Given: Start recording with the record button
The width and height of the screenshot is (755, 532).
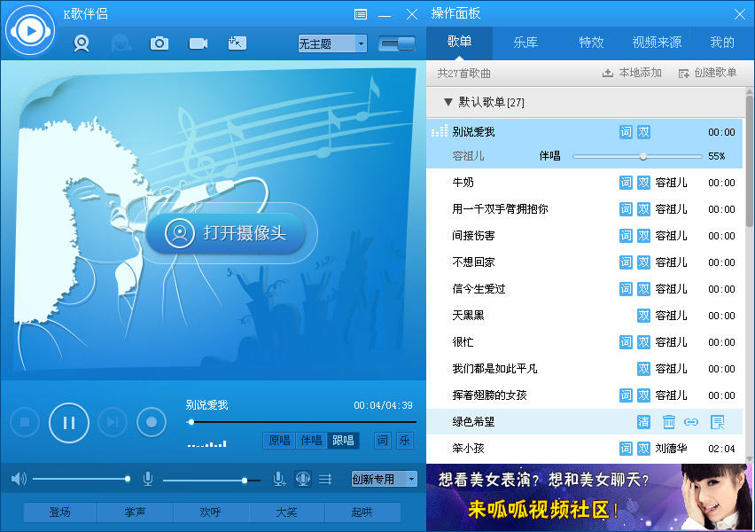Looking at the screenshot, I should click(x=152, y=422).
